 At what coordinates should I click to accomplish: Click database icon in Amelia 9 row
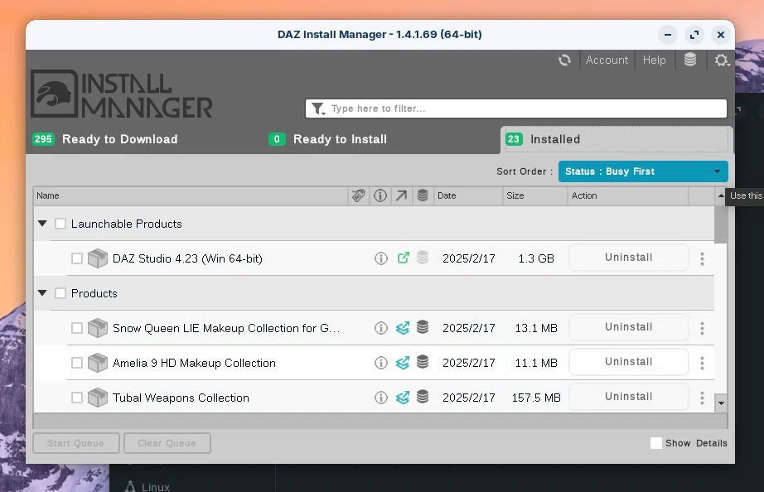click(423, 361)
